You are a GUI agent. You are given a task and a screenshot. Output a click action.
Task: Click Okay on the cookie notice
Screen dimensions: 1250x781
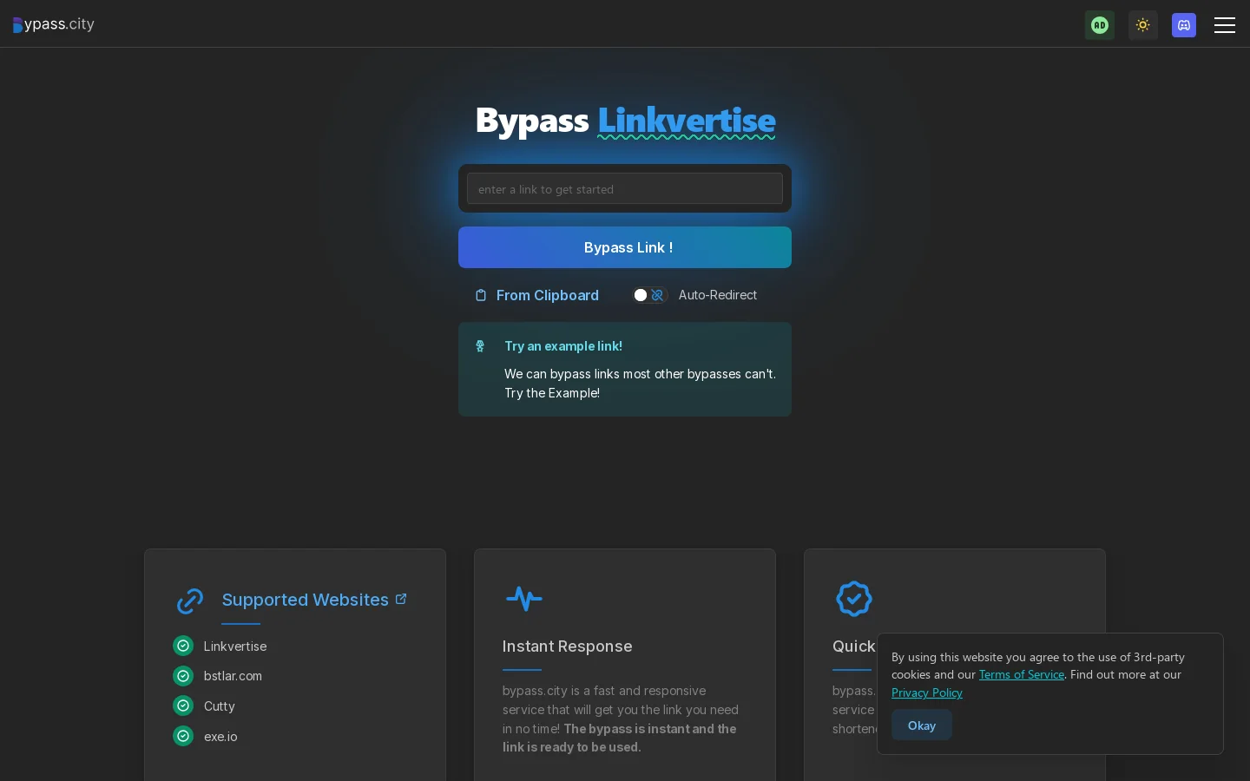click(922, 725)
